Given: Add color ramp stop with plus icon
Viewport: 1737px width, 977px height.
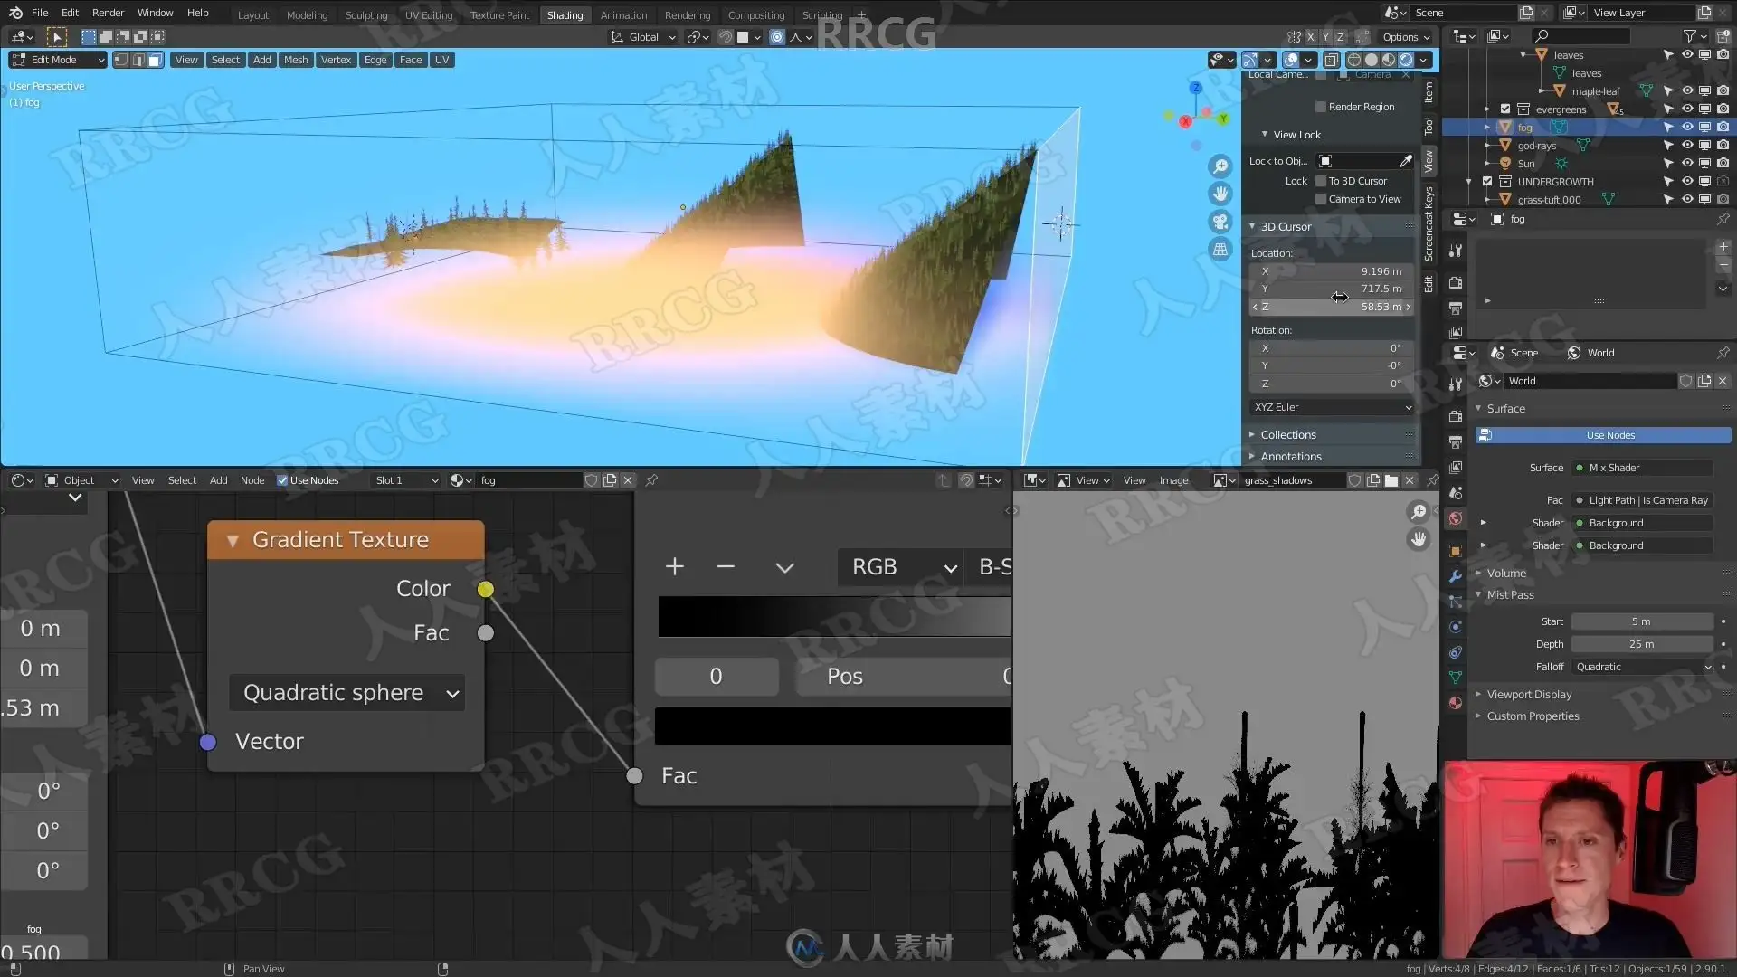Looking at the screenshot, I should pyautogui.click(x=674, y=567).
